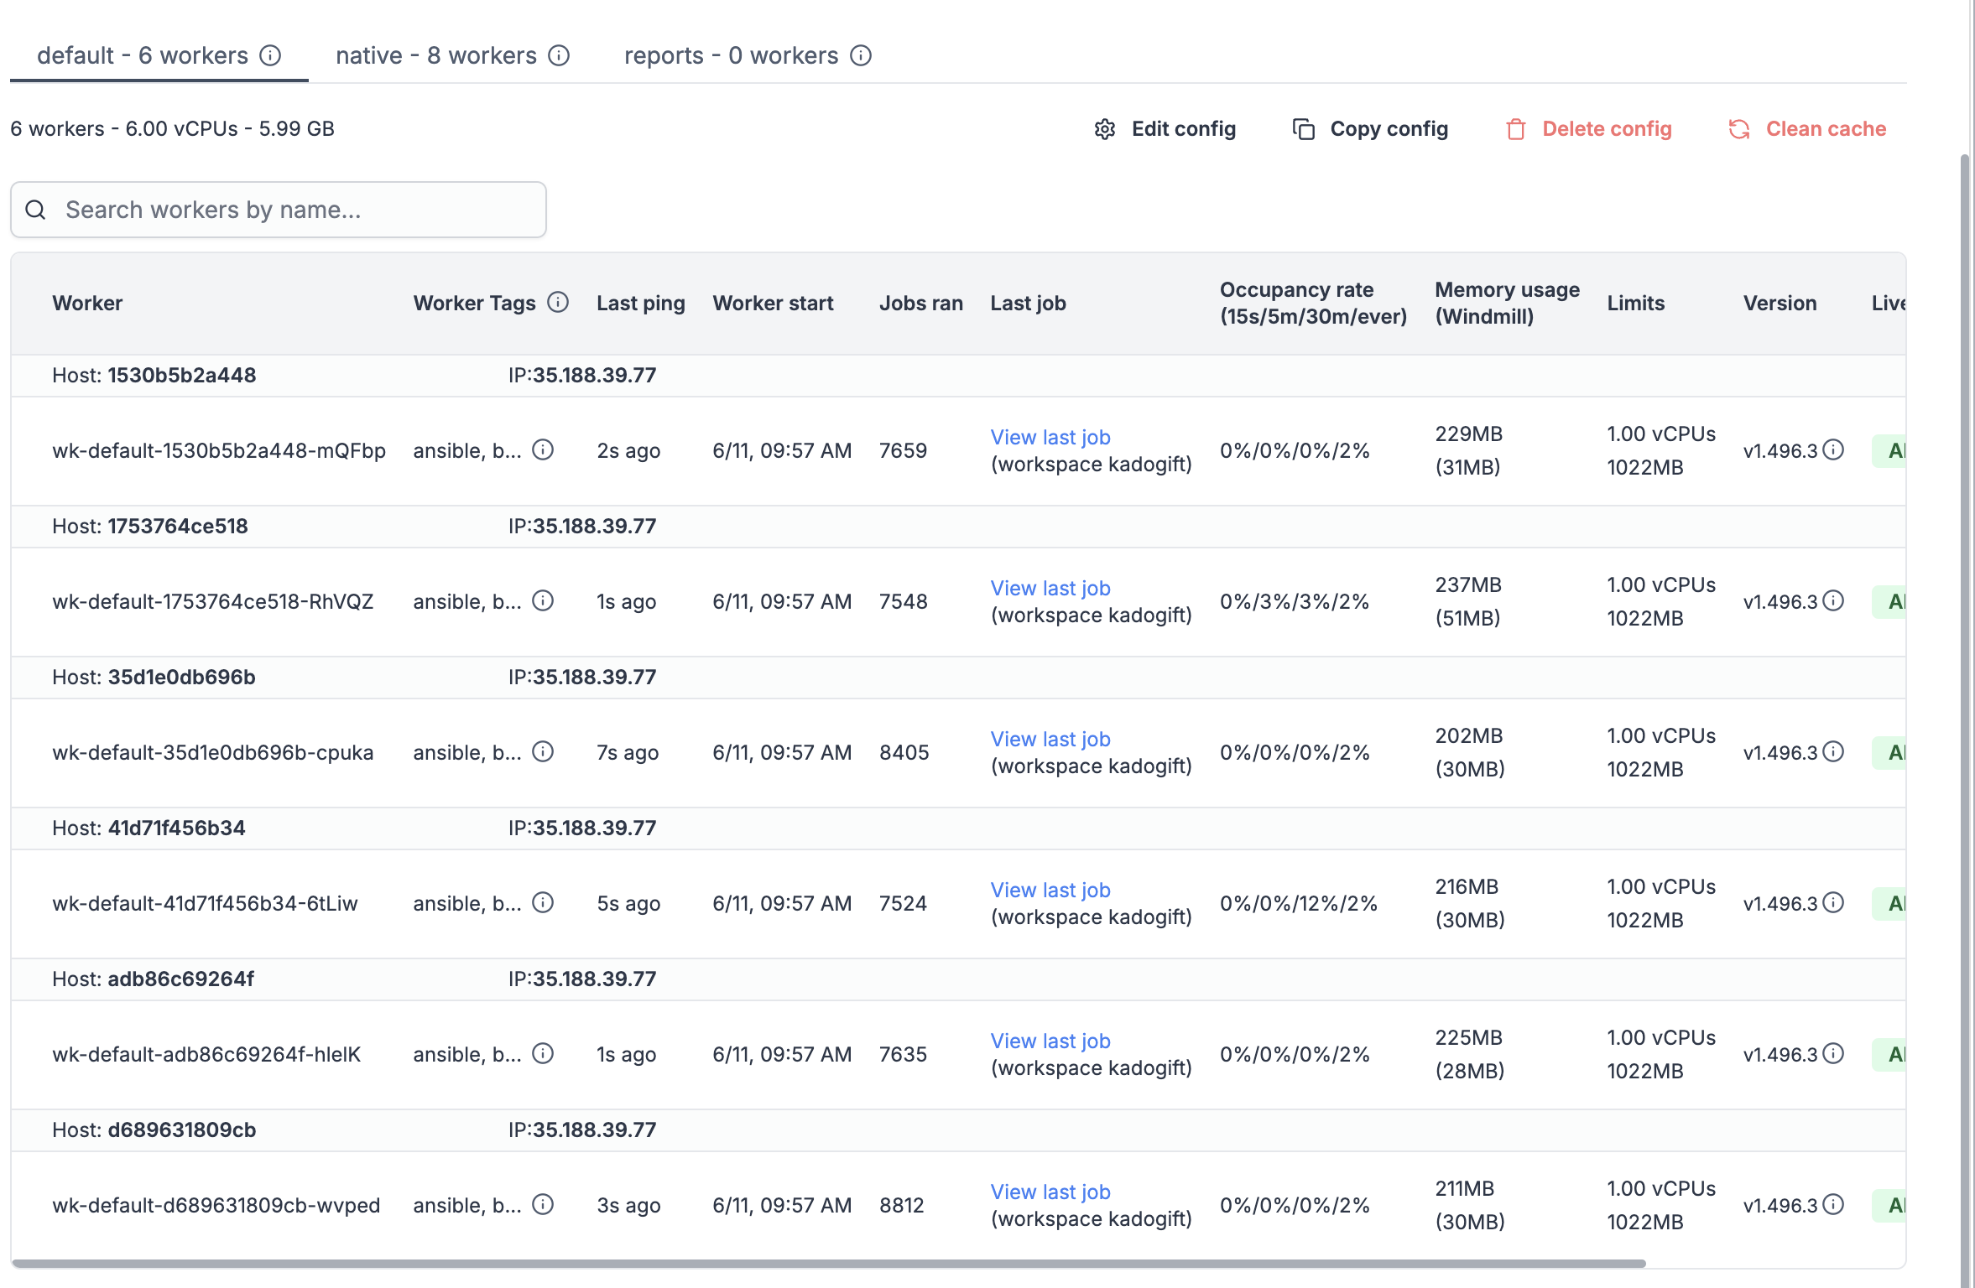Screen dimensions: 1975x1288
Task: Click the horizontal table scrollbar
Action: 829,1263
